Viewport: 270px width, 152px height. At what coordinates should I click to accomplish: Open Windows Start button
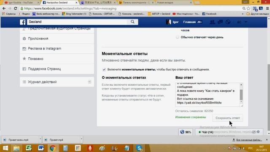(x=5, y=148)
